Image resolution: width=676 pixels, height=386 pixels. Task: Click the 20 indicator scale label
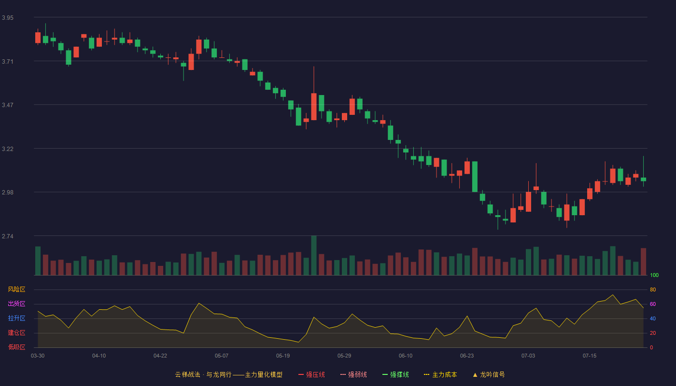pyautogui.click(x=653, y=333)
